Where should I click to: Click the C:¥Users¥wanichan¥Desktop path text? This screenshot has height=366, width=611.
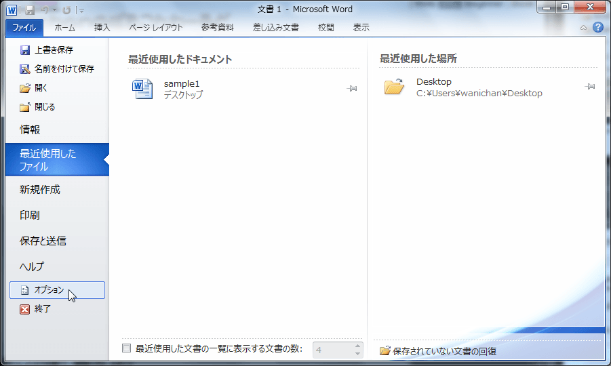(x=479, y=94)
